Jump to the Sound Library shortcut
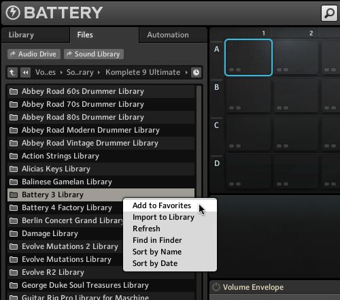 tap(94, 54)
